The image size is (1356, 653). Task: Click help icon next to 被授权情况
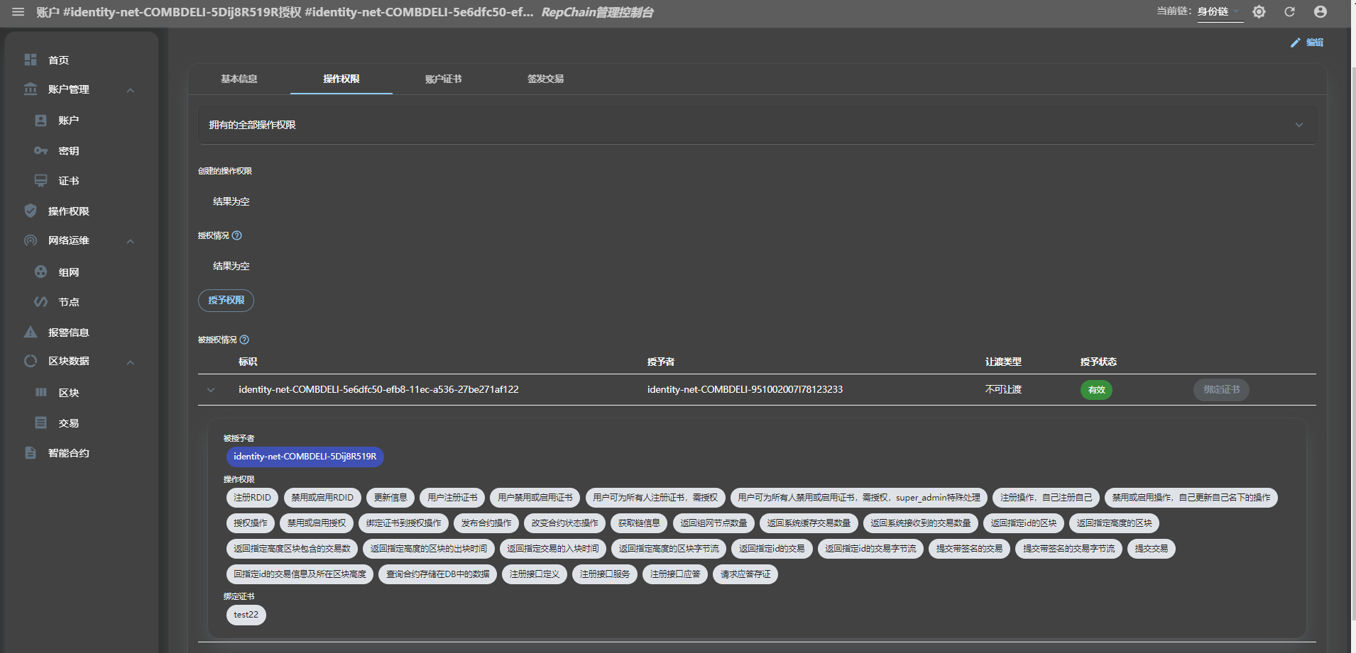[x=244, y=340]
